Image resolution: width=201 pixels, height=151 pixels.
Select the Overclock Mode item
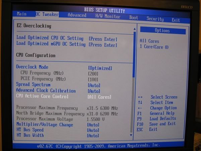[x=32, y=67]
